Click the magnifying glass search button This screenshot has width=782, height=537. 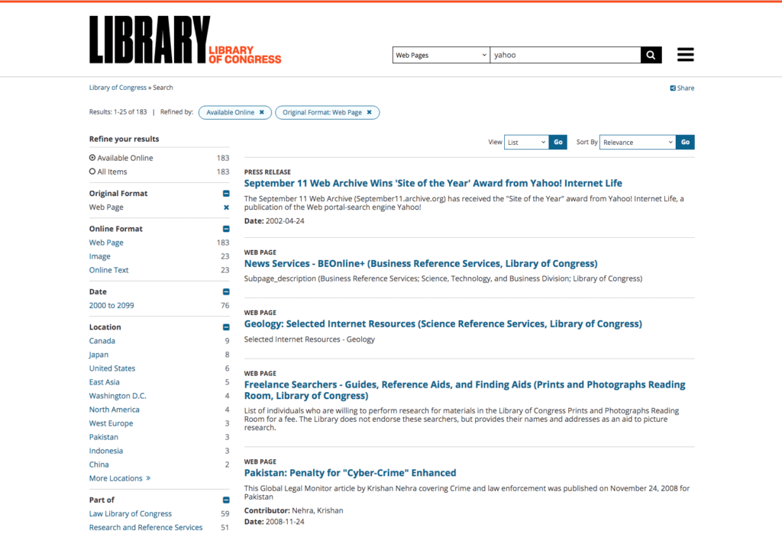point(651,55)
